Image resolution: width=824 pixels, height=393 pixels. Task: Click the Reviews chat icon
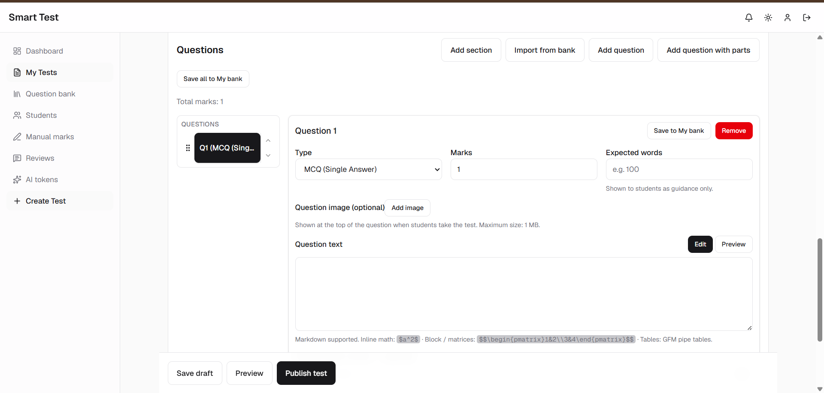click(x=17, y=158)
